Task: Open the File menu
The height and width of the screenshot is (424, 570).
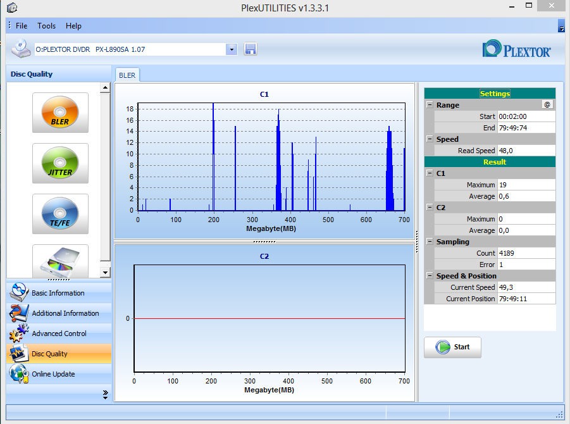Action: 22,26
